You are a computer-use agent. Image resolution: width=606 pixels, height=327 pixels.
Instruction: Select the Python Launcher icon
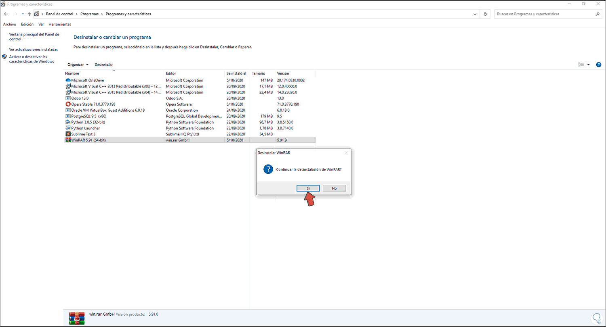[x=67, y=128]
